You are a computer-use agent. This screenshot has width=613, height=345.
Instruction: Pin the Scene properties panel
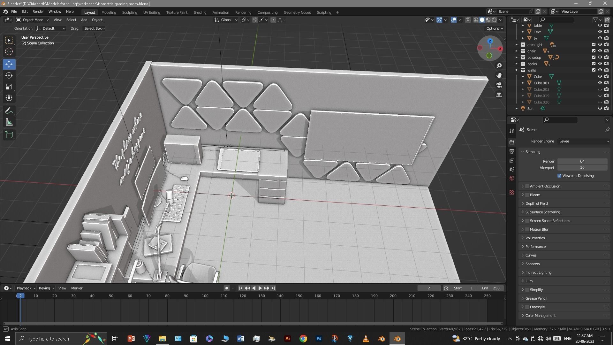[607, 130]
